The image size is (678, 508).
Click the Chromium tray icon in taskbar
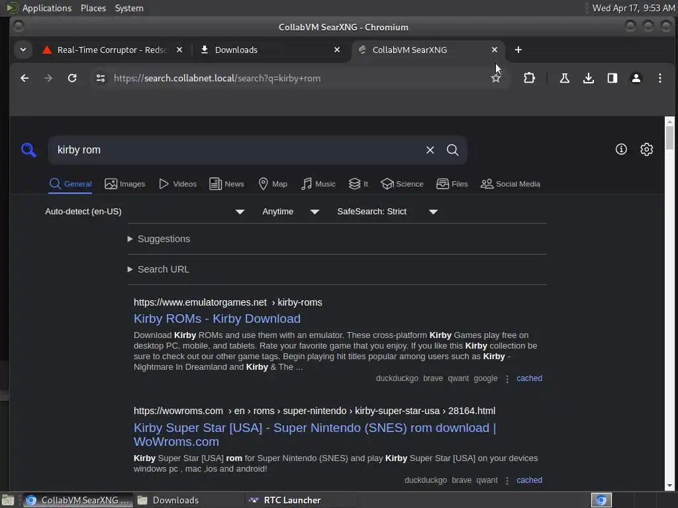601,500
